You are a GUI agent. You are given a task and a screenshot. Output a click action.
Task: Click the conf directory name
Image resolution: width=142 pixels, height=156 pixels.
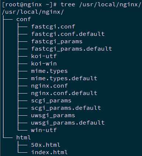pos(24,19)
